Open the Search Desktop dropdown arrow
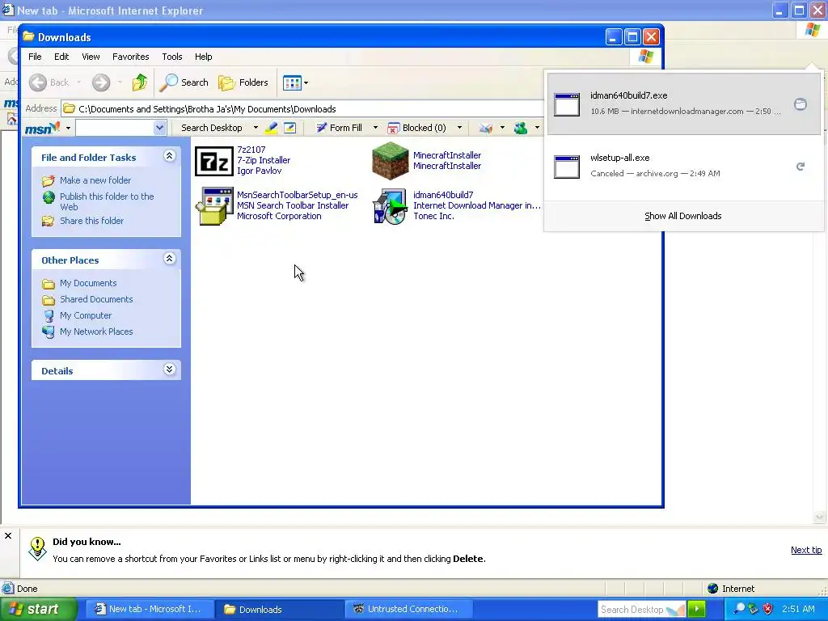The height and width of the screenshot is (621, 828). pyautogui.click(x=256, y=128)
